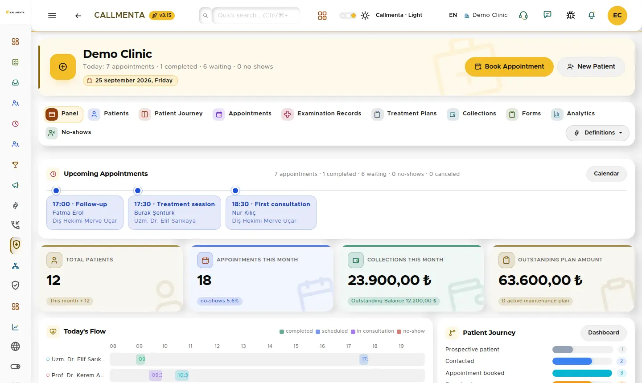This screenshot has height=383, width=642.
Task: Click the sun icon in the header
Action: click(x=365, y=16)
